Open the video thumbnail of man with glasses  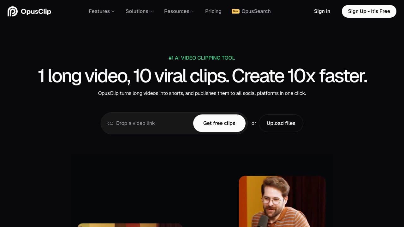coord(282,201)
